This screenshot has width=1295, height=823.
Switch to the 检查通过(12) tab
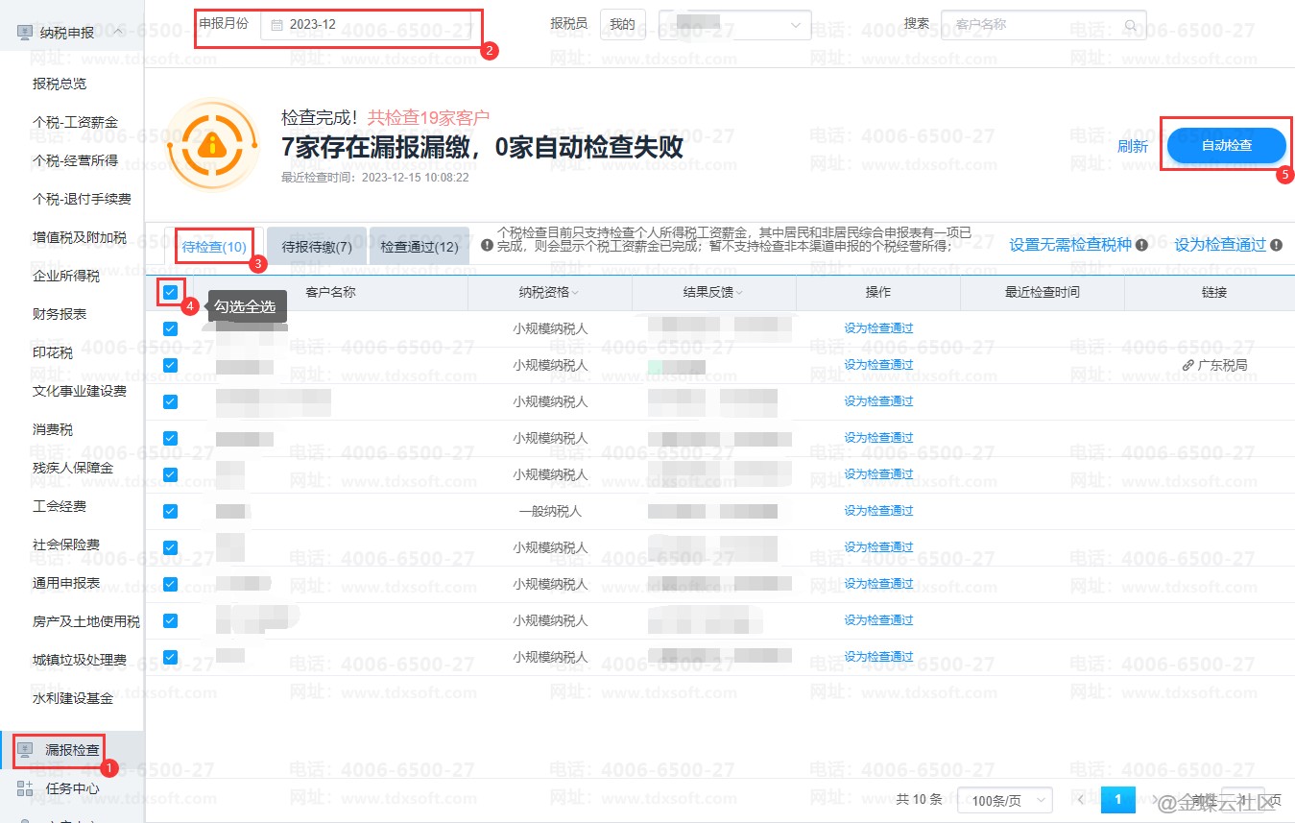419,247
